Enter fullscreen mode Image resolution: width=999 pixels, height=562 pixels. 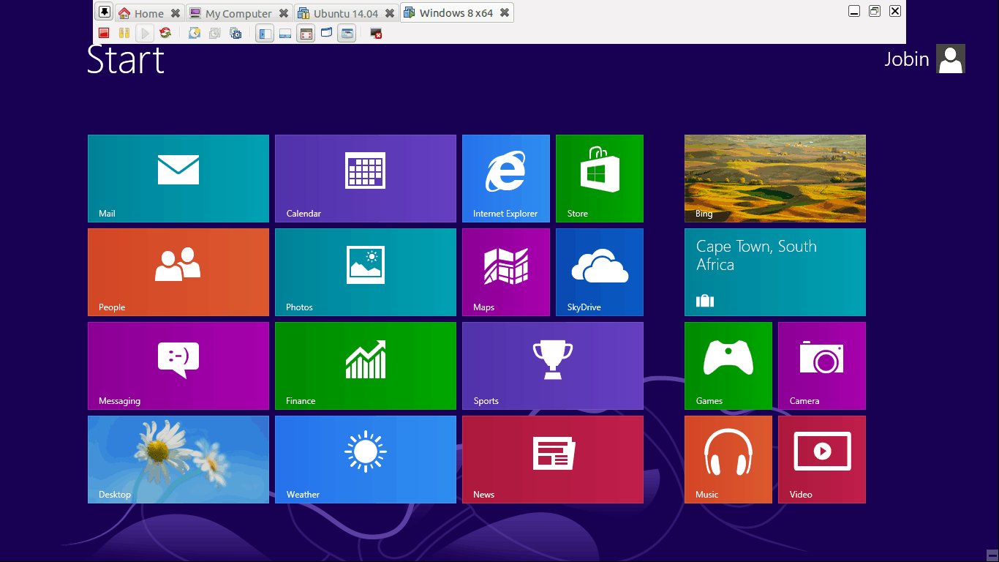tap(305, 33)
